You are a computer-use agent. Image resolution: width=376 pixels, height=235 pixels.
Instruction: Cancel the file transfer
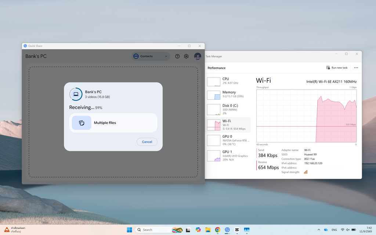[147, 142]
